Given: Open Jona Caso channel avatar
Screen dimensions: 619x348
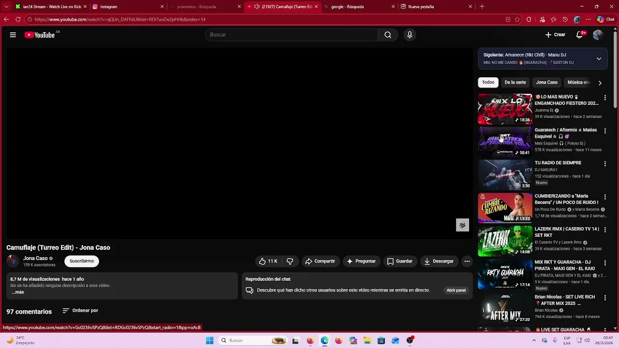Looking at the screenshot, I should tap(13, 261).
